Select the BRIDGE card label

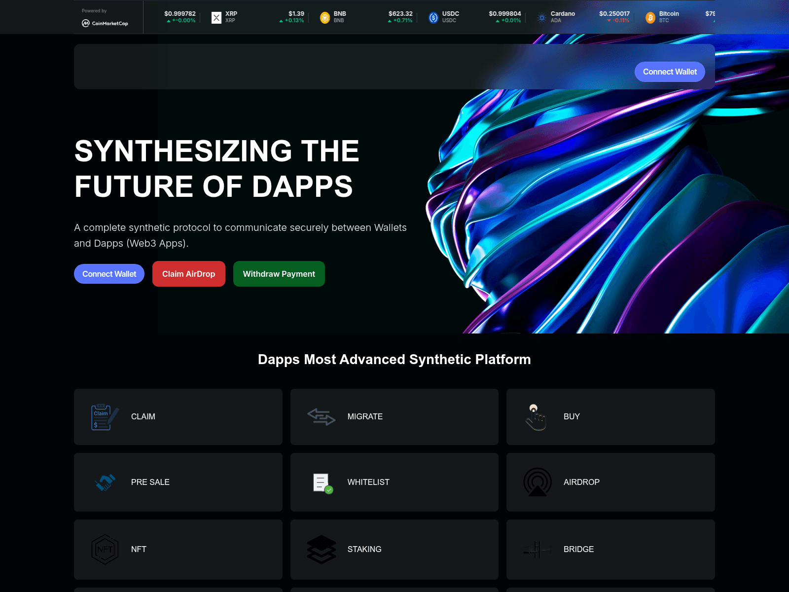click(x=578, y=549)
